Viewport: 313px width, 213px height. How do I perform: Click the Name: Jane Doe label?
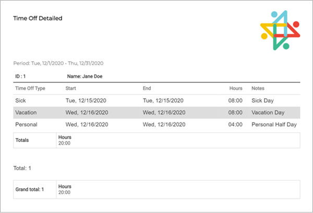tap(85, 76)
